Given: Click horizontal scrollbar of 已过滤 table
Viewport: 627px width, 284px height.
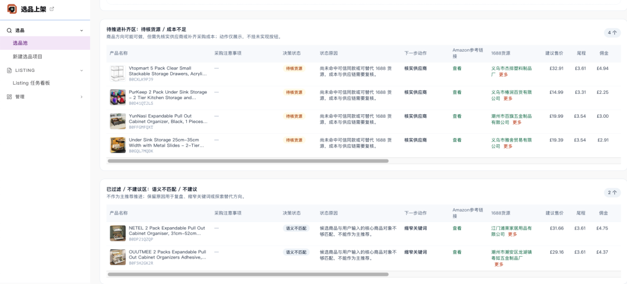Looking at the screenshot, I should pos(248,274).
